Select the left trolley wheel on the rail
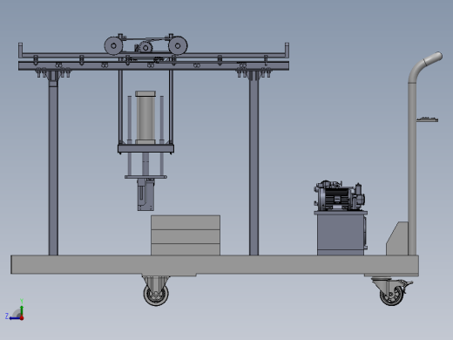The height and width of the screenshot is (340, 453). [113, 45]
